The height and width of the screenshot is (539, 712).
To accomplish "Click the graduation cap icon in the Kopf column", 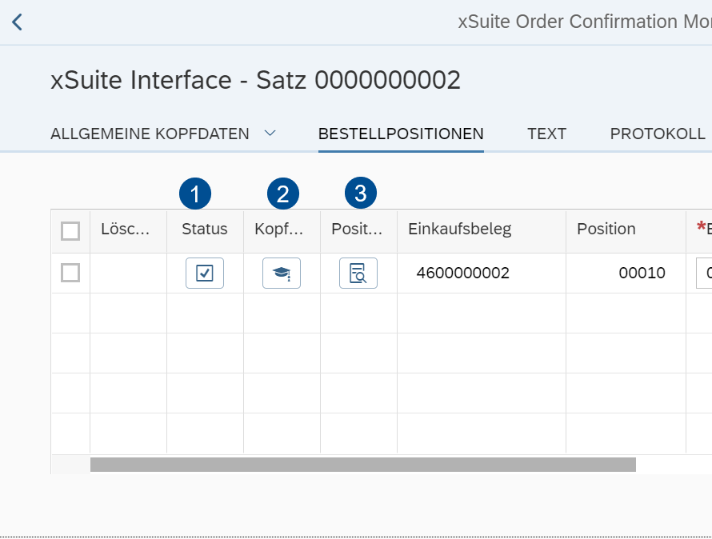I will [x=281, y=273].
